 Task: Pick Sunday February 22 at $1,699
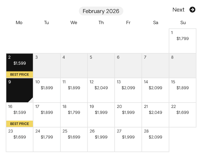[x=183, y=115]
